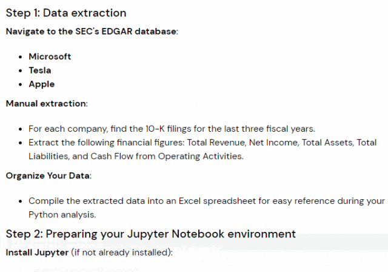
Task: Click the "Organize Your Data" bold label
Action: click(48, 175)
